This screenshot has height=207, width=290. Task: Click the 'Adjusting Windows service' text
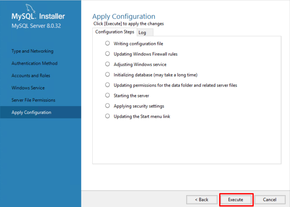pyautogui.click(x=140, y=64)
